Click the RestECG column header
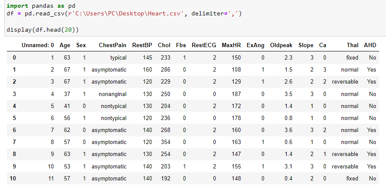 204,45
